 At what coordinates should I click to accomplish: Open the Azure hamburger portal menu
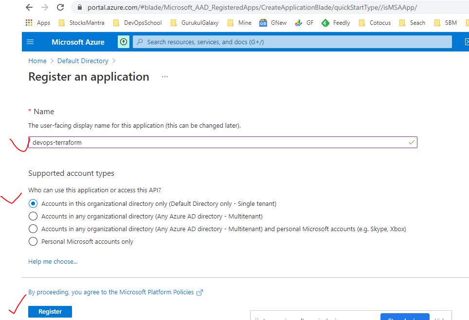30,42
